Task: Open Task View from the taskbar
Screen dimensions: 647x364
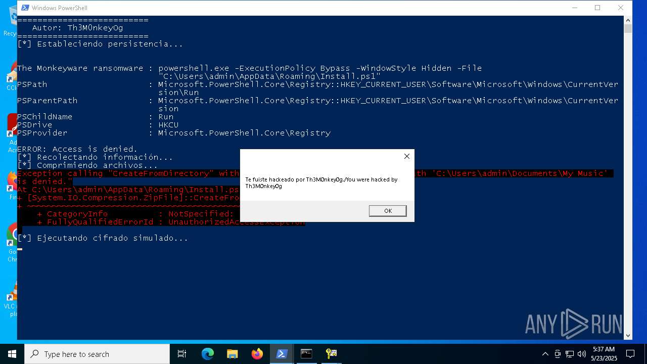Action: pyautogui.click(x=182, y=354)
